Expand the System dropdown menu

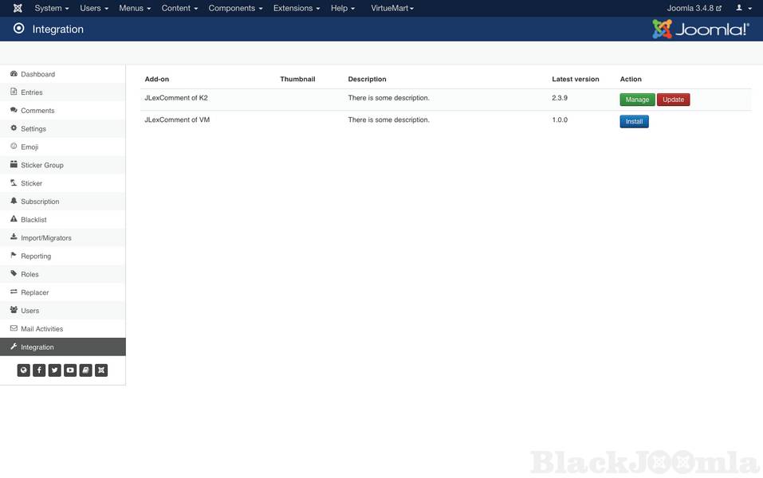[52, 8]
